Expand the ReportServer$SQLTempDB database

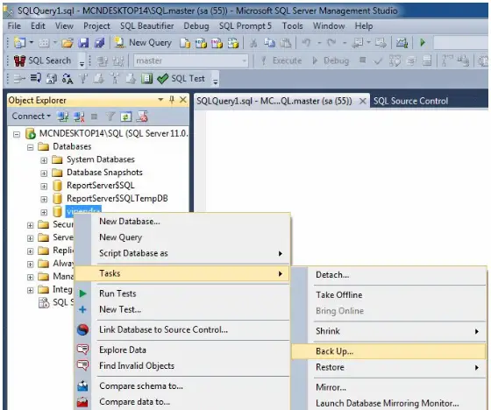44,200
